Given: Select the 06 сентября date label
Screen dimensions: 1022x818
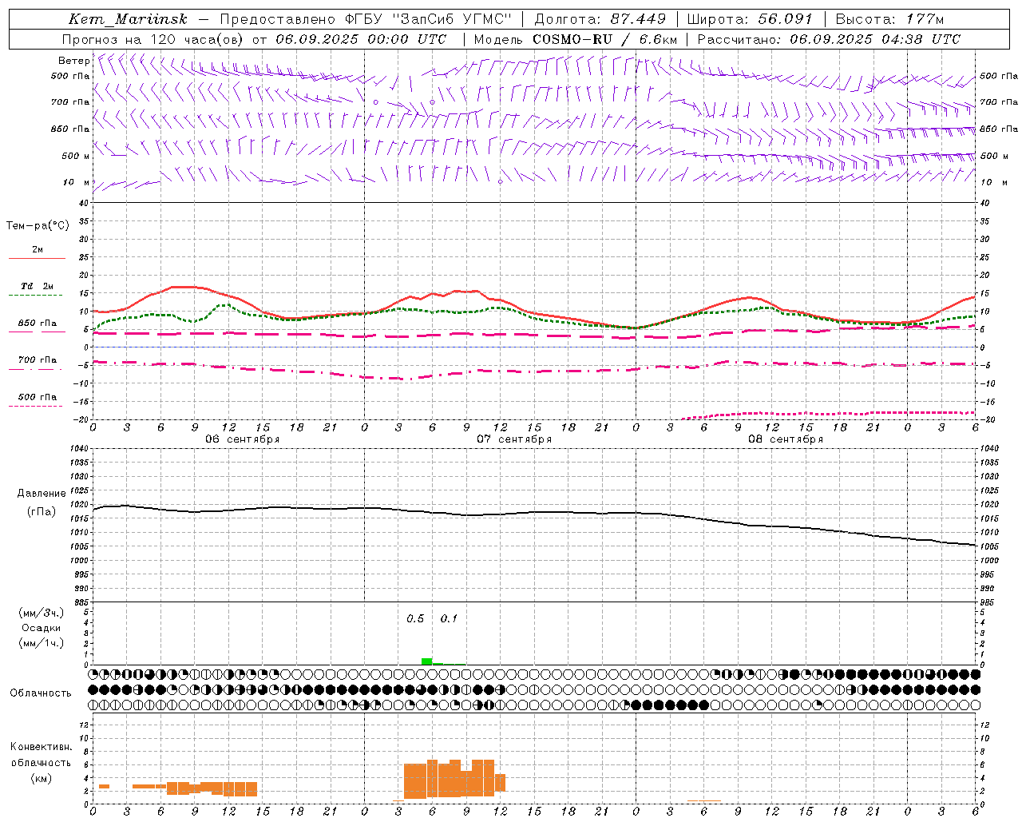Looking at the screenshot, I should pyautogui.click(x=243, y=439).
